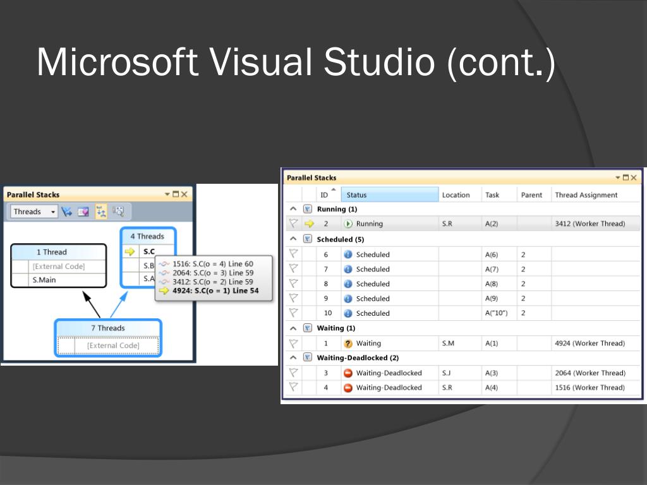Screen dimensions: 647x485
Task: Collapse the Waiting-Deadlocked (2) group
Action: click(293, 357)
